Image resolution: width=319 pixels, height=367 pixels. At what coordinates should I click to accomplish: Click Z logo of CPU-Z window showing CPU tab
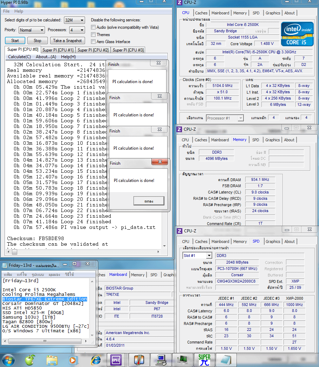180,2
